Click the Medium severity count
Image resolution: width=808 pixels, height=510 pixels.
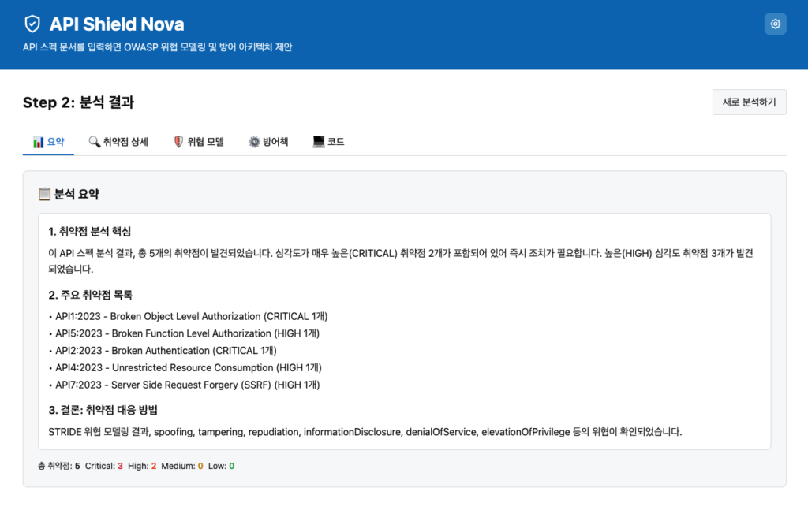[200, 466]
